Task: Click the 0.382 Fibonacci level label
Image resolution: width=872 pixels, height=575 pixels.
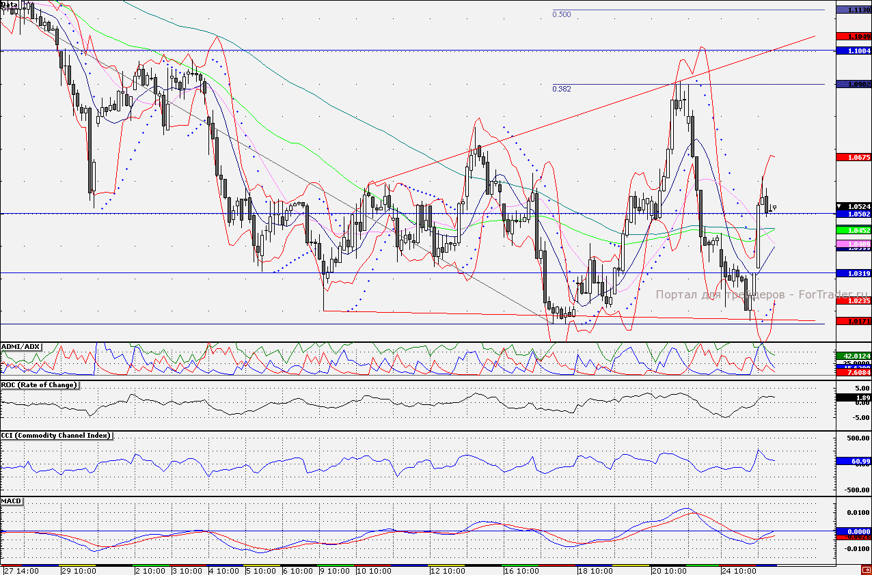Action: [561, 88]
